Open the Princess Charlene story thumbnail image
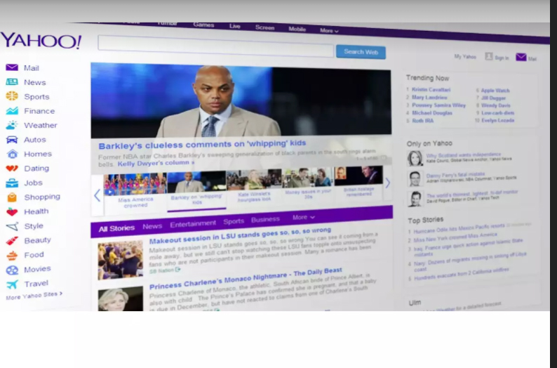This screenshot has height=368, width=557. point(121,299)
